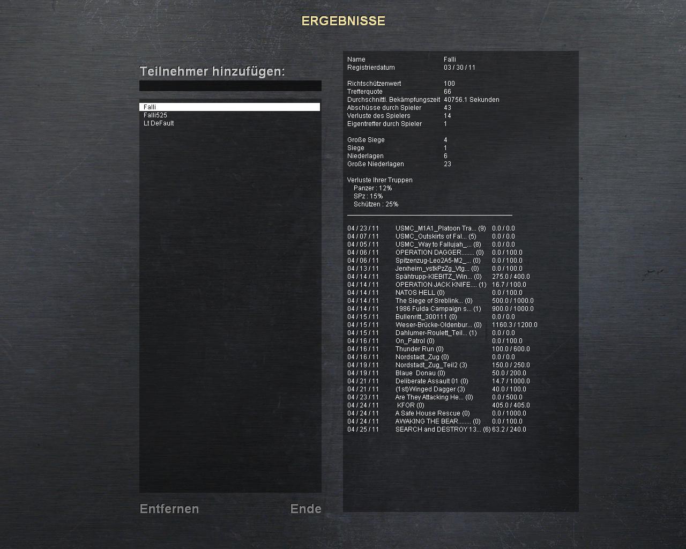The height and width of the screenshot is (549, 686).
Task: Click the Ende button
Action: tap(305, 509)
